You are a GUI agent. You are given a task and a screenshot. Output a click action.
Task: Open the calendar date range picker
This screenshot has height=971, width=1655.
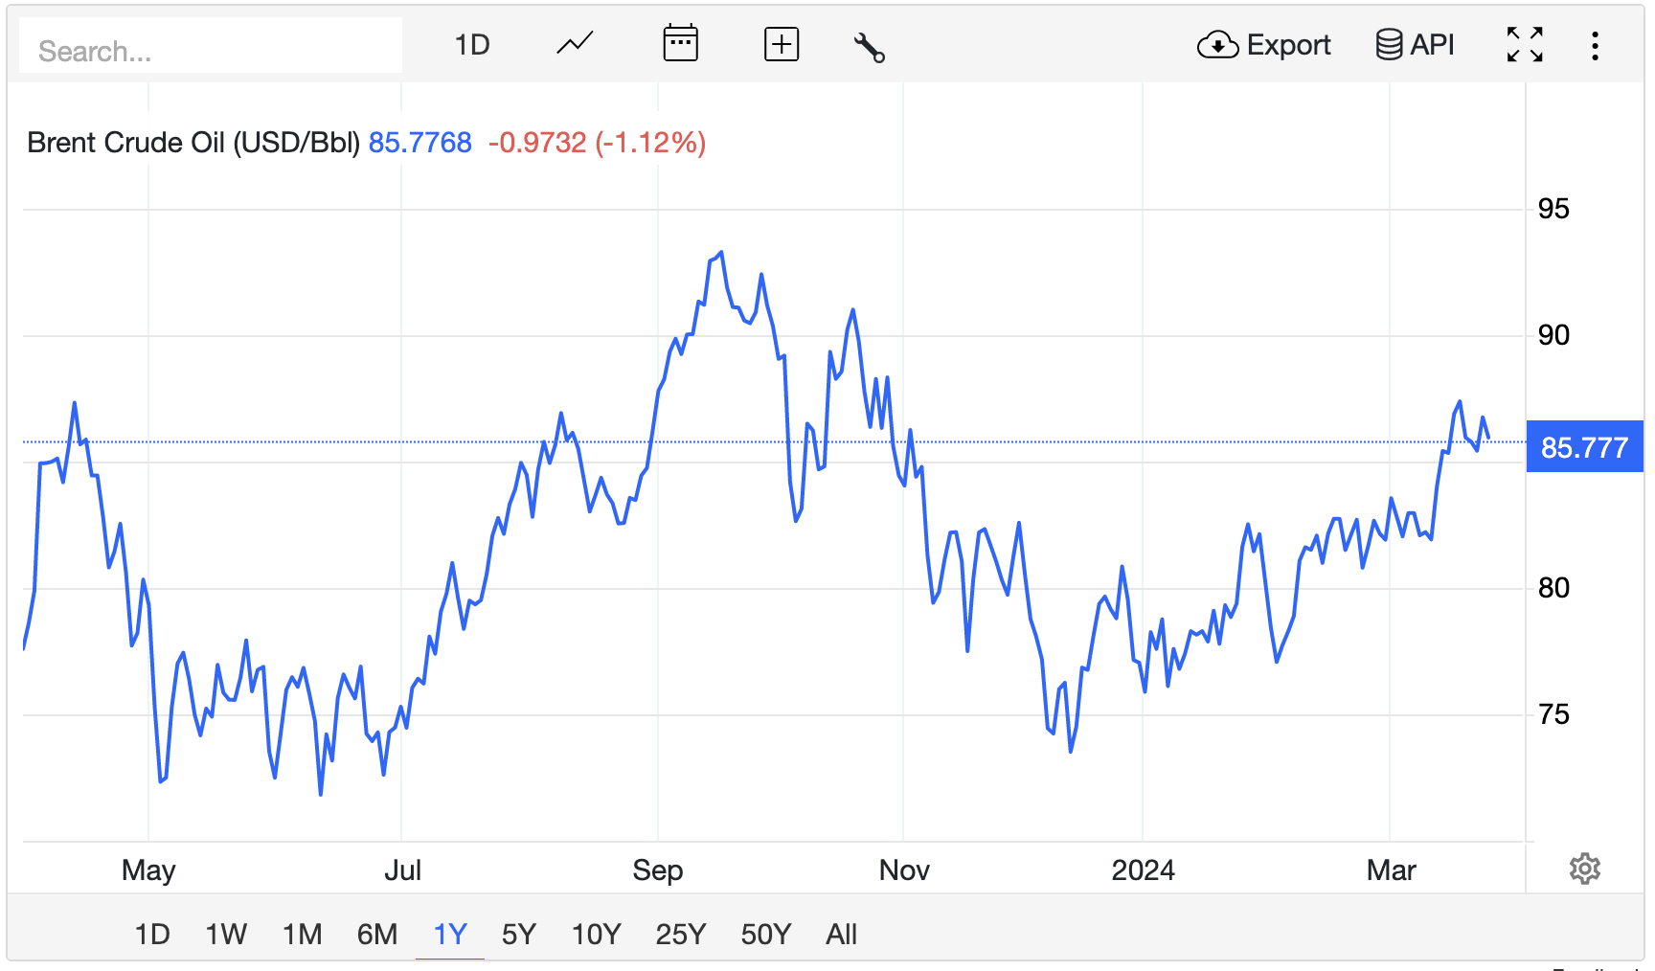click(x=680, y=44)
